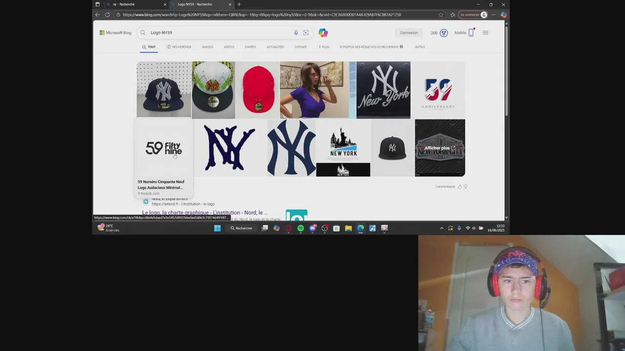Open the green patterned cap thumbnail
The image size is (625, 351).
point(213,90)
